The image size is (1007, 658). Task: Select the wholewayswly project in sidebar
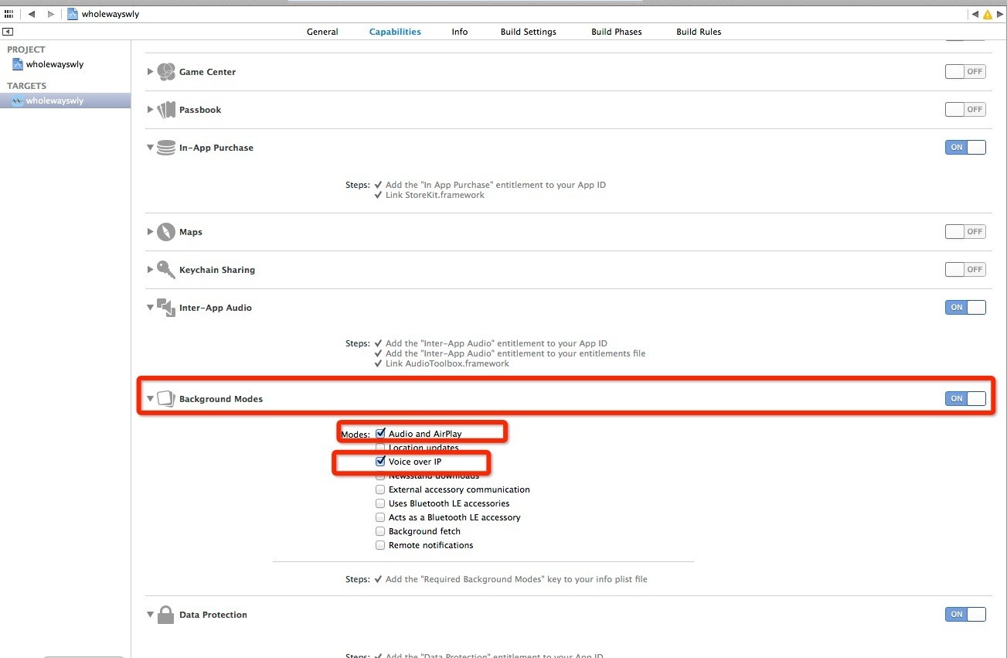(54, 64)
